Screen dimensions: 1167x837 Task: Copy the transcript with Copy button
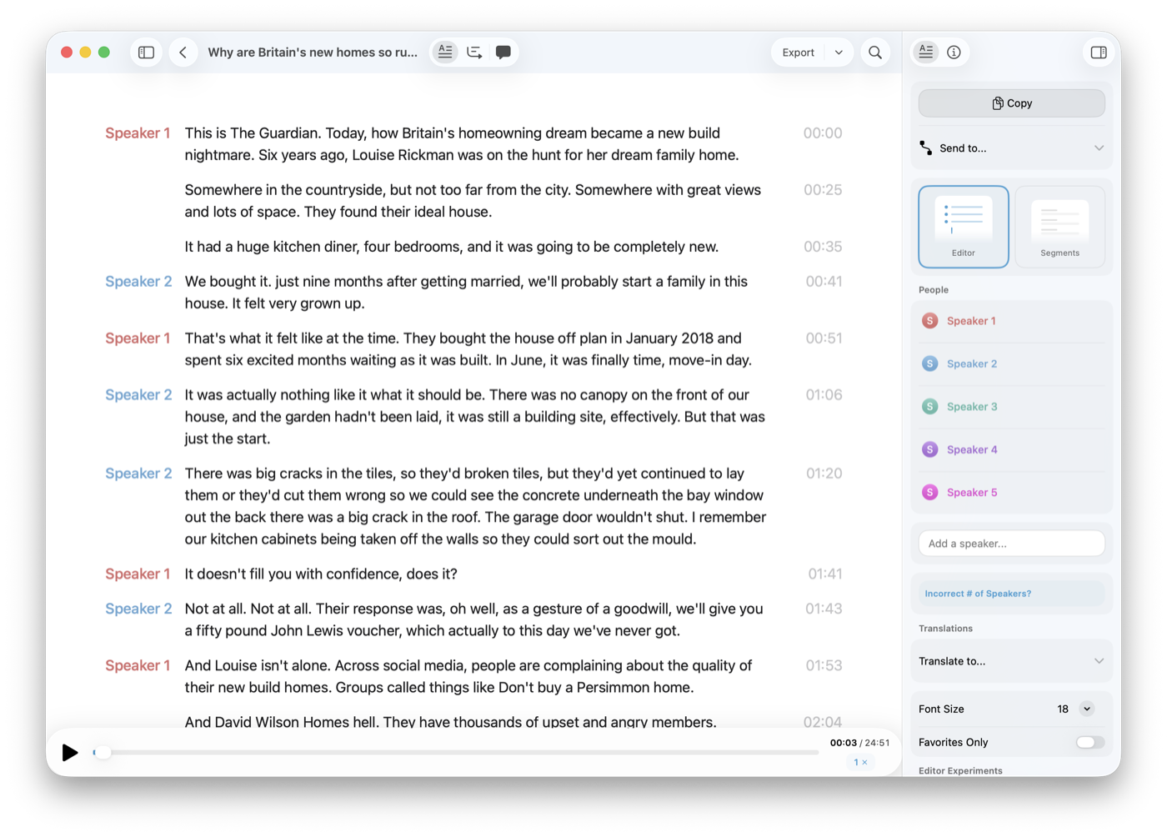pyautogui.click(x=1012, y=103)
